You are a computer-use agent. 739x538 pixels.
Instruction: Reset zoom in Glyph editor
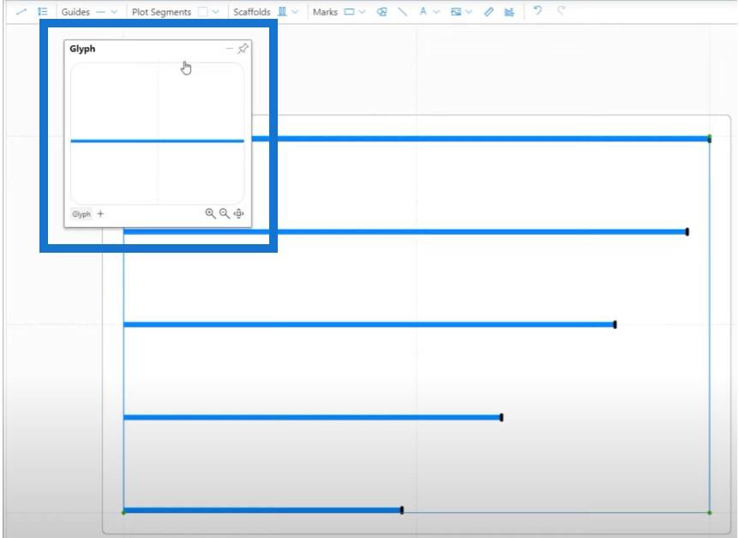pyautogui.click(x=239, y=213)
